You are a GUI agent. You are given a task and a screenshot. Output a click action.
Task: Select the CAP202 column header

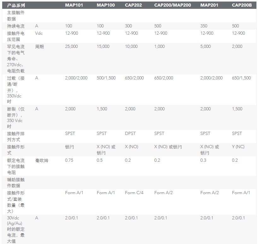point(134,5)
